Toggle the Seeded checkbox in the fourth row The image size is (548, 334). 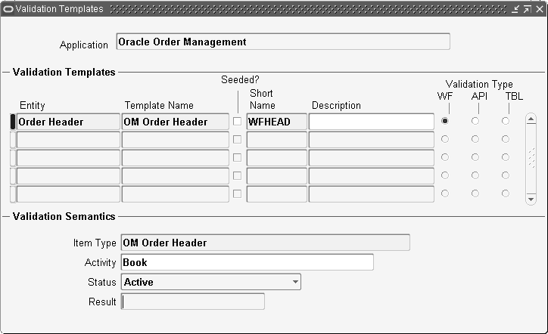tap(238, 175)
